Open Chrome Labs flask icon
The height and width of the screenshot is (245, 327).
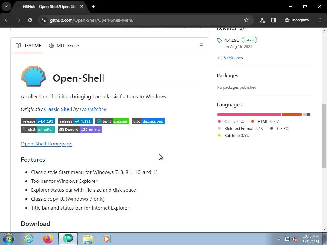coord(262,20)
